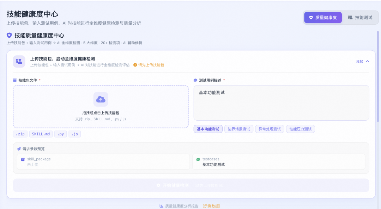Click the flask icon next to 上传技能包
This screenshot has height=209, width=381.
(19, 61)
